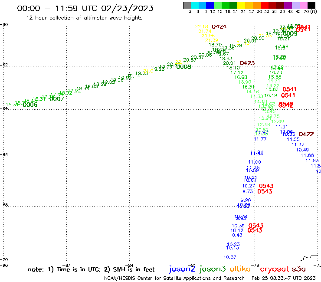Click the time marker '0423'
The image size is (321, 282).
coord(247,63)
